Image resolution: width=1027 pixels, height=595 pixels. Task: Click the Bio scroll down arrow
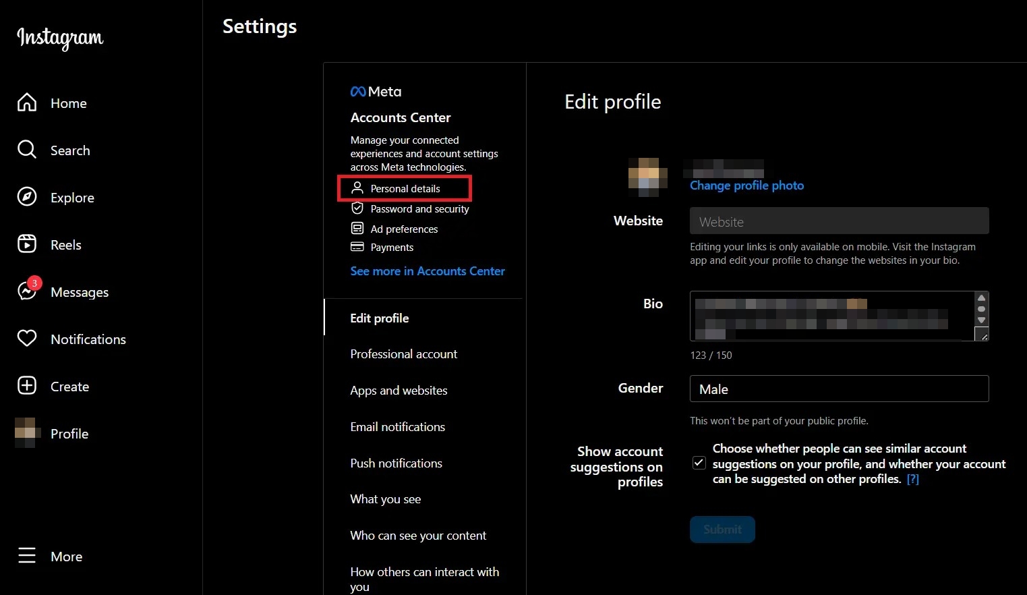click(981, 320)
